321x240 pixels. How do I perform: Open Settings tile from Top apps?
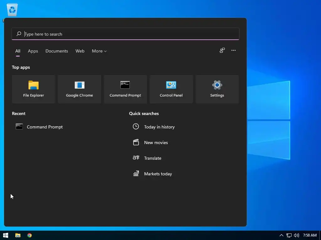coord(217,89)
